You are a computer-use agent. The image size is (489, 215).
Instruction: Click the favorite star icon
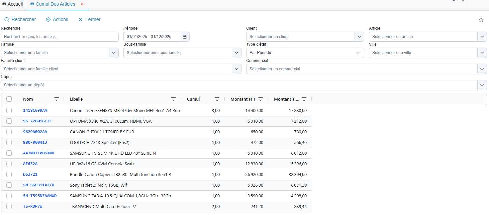pyautogui.click(x=481, y=20)
